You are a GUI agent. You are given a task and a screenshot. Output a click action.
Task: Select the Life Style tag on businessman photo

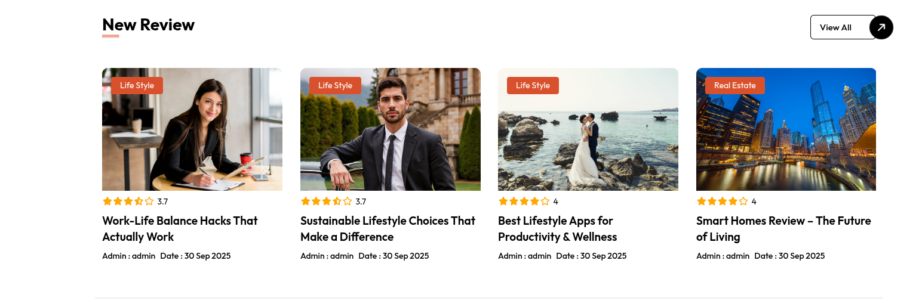[x=335, y=85]
